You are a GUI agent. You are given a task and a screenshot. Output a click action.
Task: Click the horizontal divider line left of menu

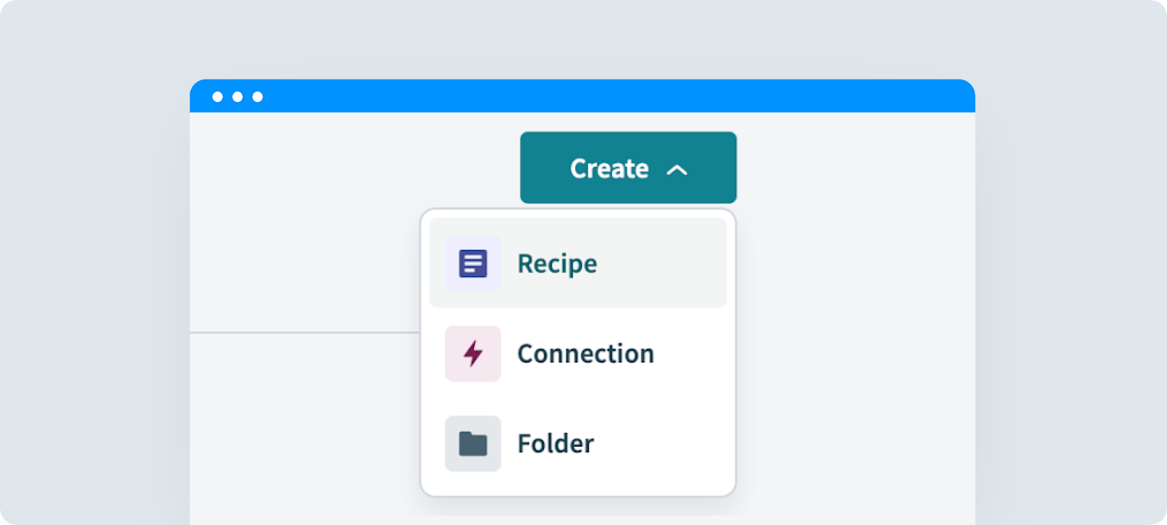coord(305,332)
